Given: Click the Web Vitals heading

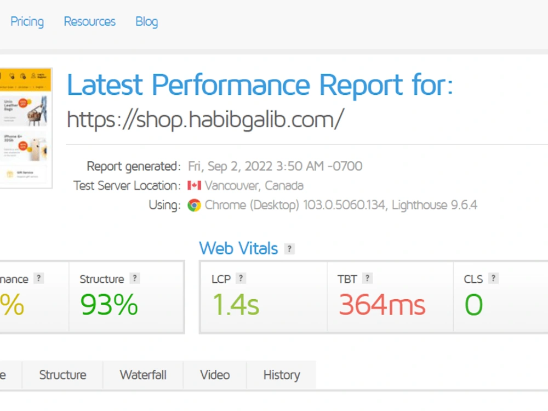Looking at the screenshot, I should [x=238, y=248].
